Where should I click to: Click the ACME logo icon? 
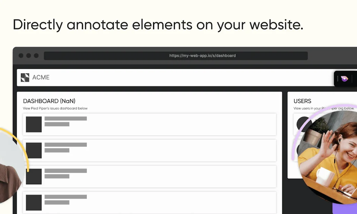click(25, 78)
